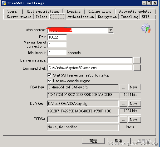160x148 pixels.
Task: Generate new RSA key
Action: point(135,87)
